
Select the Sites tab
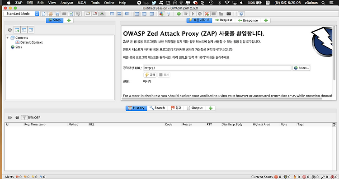pyautogui.click(x=55, y=20)
